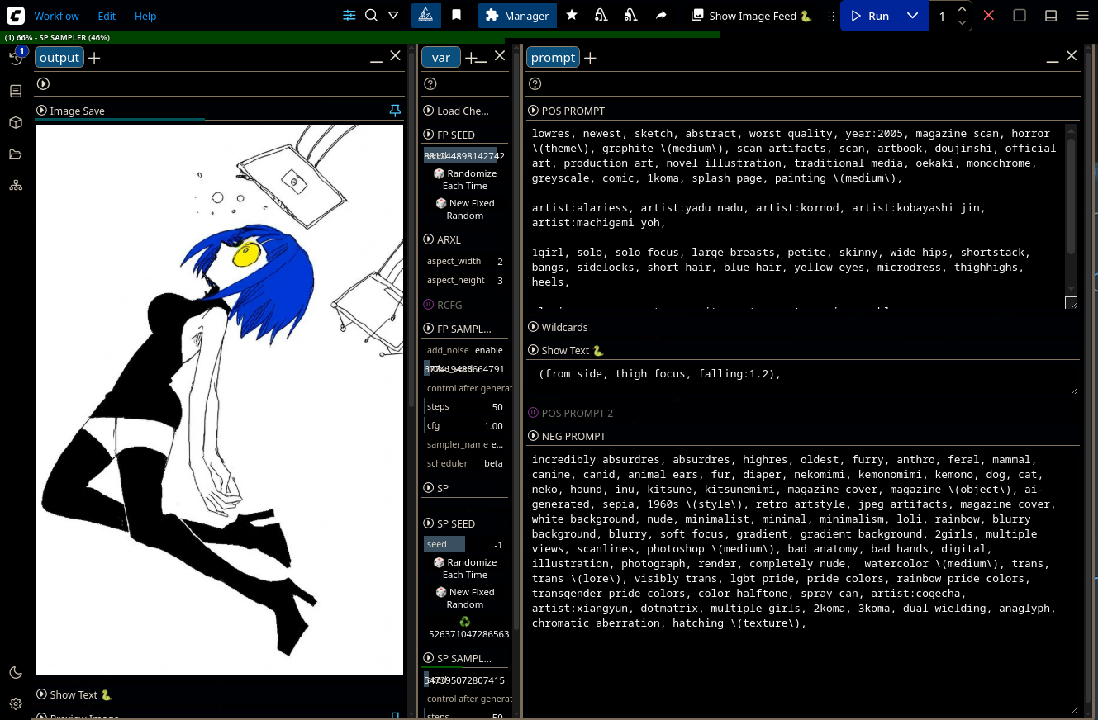Click into the NEG PROMPT text area
This screenshot has height=720, width=1098.
tap(802, 582)
